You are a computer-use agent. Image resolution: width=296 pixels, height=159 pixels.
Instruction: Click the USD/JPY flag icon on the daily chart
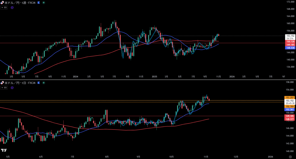click(x=2, y=83)
